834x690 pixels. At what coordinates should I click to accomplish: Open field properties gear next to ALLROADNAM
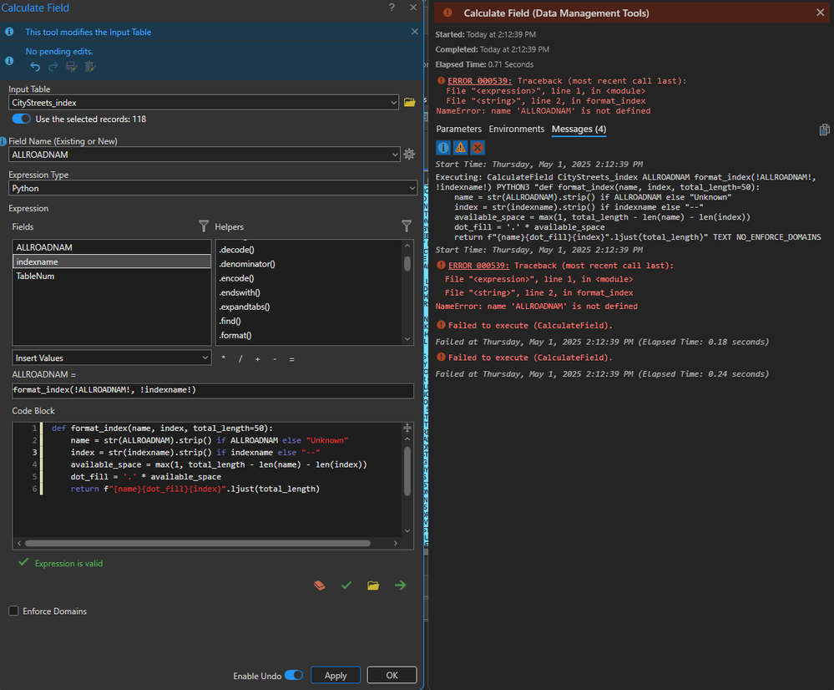[x=409, y=155]
